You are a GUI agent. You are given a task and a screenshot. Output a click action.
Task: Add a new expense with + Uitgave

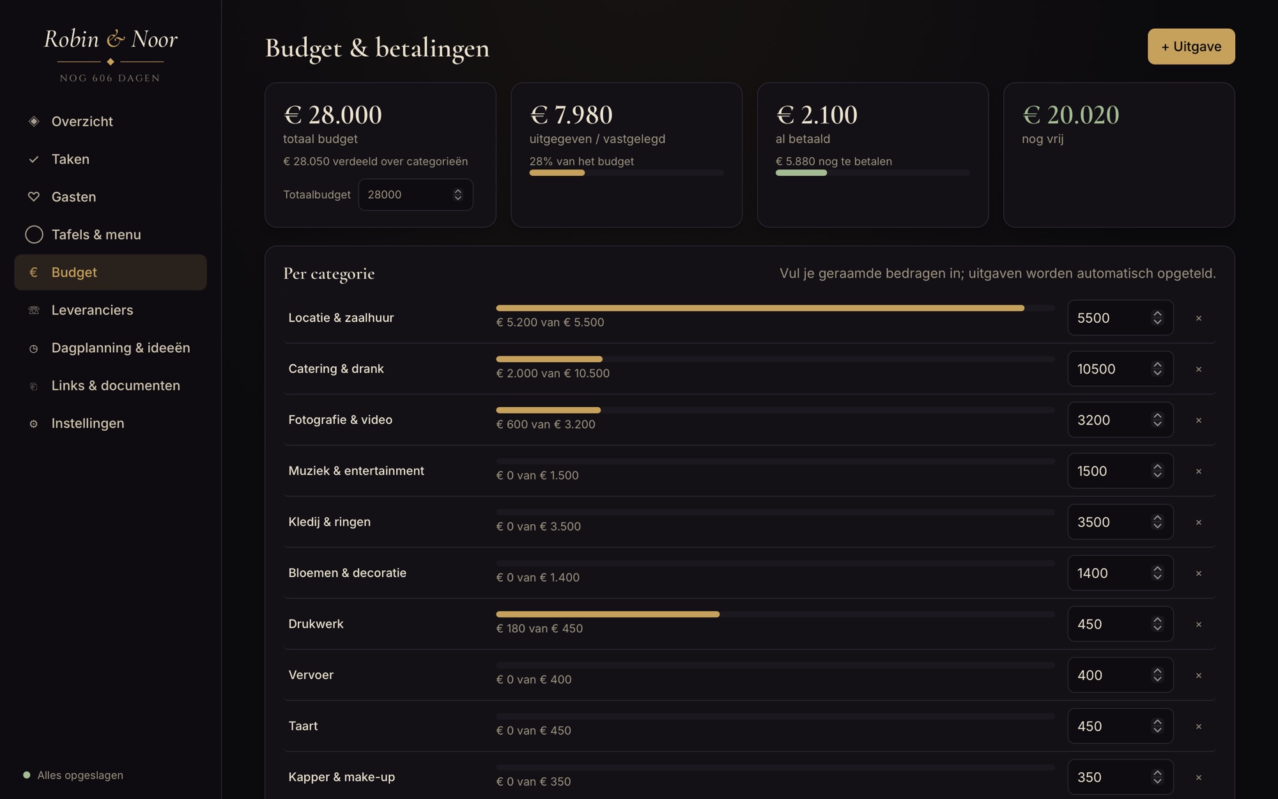point(1191,46)
